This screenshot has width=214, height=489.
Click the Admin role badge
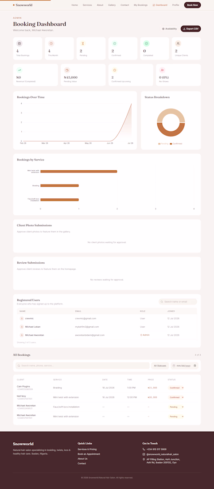(145, 335)
